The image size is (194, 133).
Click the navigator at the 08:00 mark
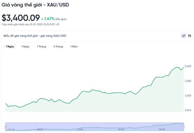point(40,129)
